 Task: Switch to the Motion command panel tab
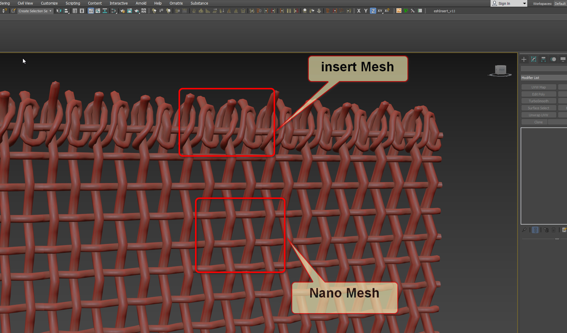click(553, 59)
